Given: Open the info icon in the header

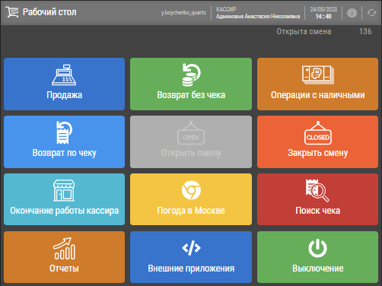Looking at the screenshot, I should click(x=352, y=13).
